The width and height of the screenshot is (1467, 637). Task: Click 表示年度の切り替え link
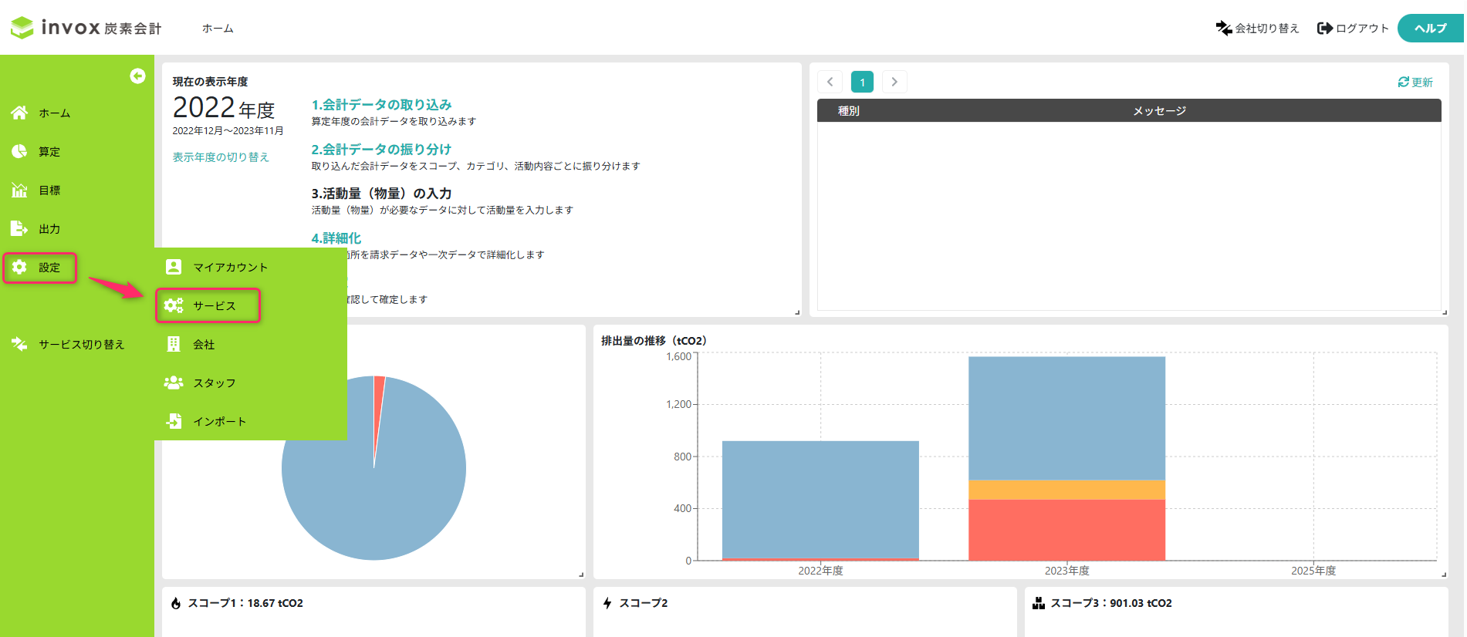point(221,157)
